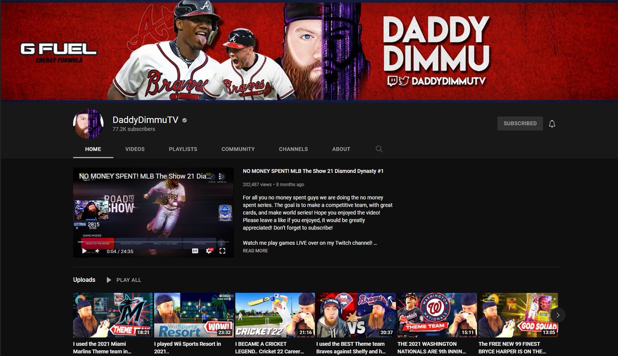Screen dimensions: 618x356
Task: Click the Uploads section heading
Action: [84, 280]
